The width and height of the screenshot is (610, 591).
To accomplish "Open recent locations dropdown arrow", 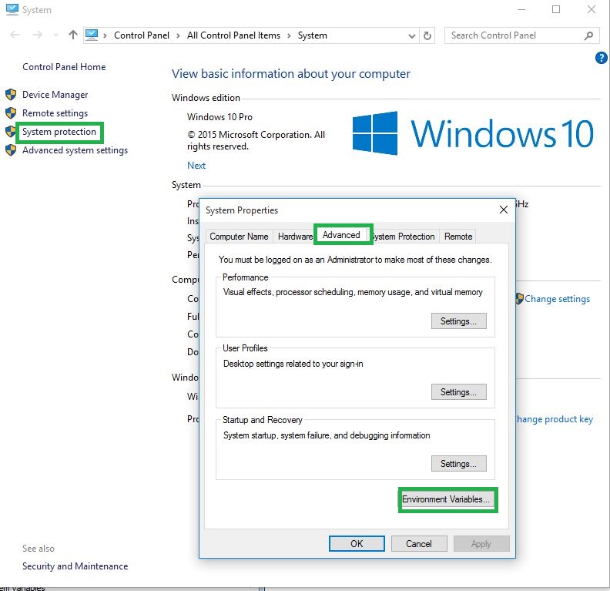I will (x=56, y=35).
